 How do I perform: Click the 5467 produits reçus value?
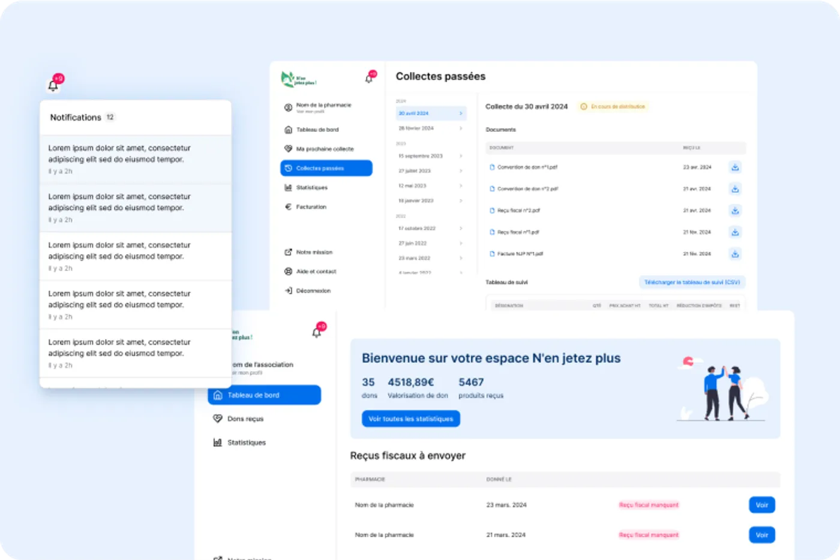pyautogui.click(x=471, y=382)
